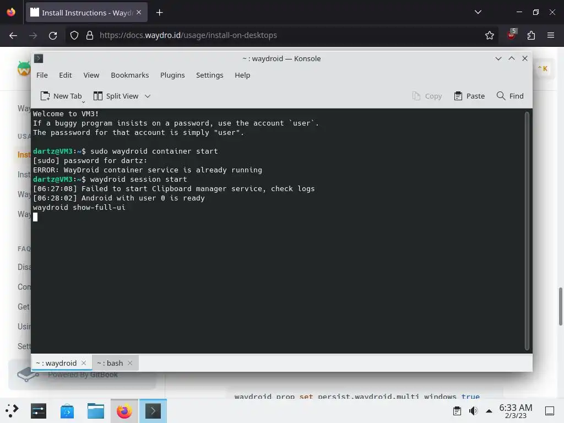
Task: Open Konsole Plugins menu
Action: click(172, 75)
